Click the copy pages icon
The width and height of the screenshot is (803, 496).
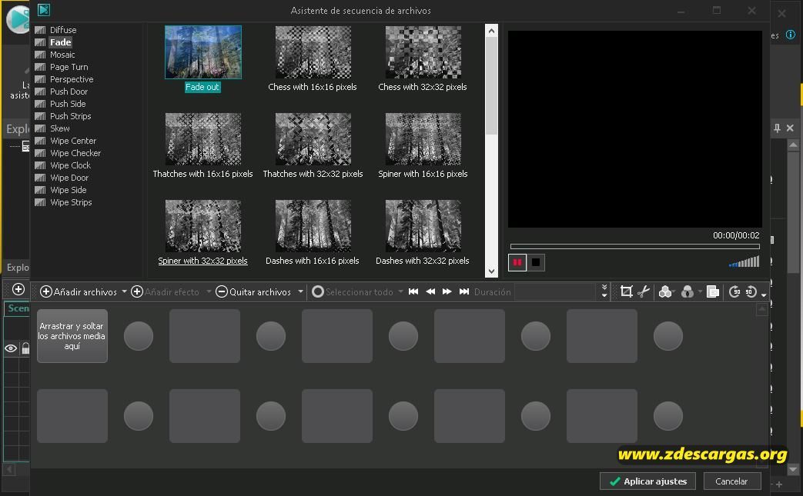pos(712,291)
